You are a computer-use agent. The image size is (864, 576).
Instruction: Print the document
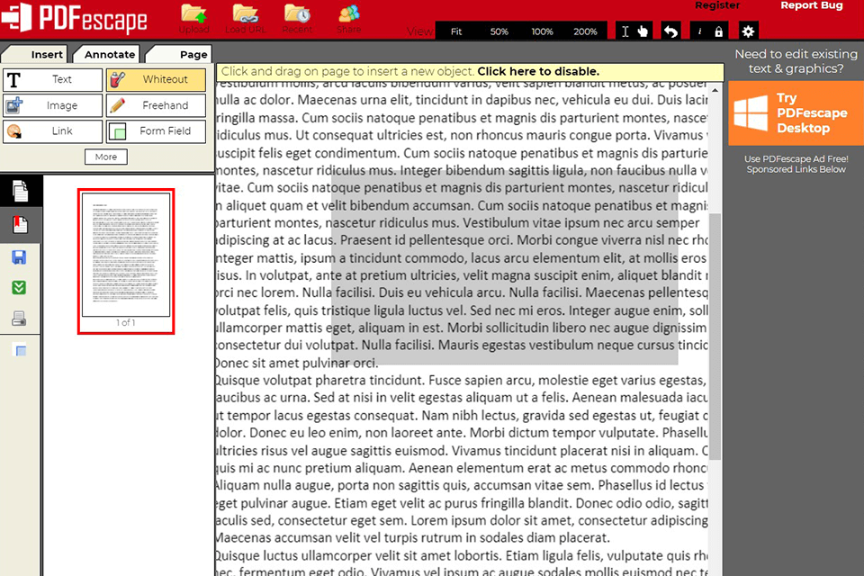20,319
